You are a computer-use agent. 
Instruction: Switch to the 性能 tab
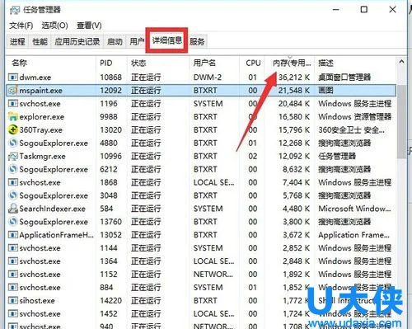click(40, 42)
